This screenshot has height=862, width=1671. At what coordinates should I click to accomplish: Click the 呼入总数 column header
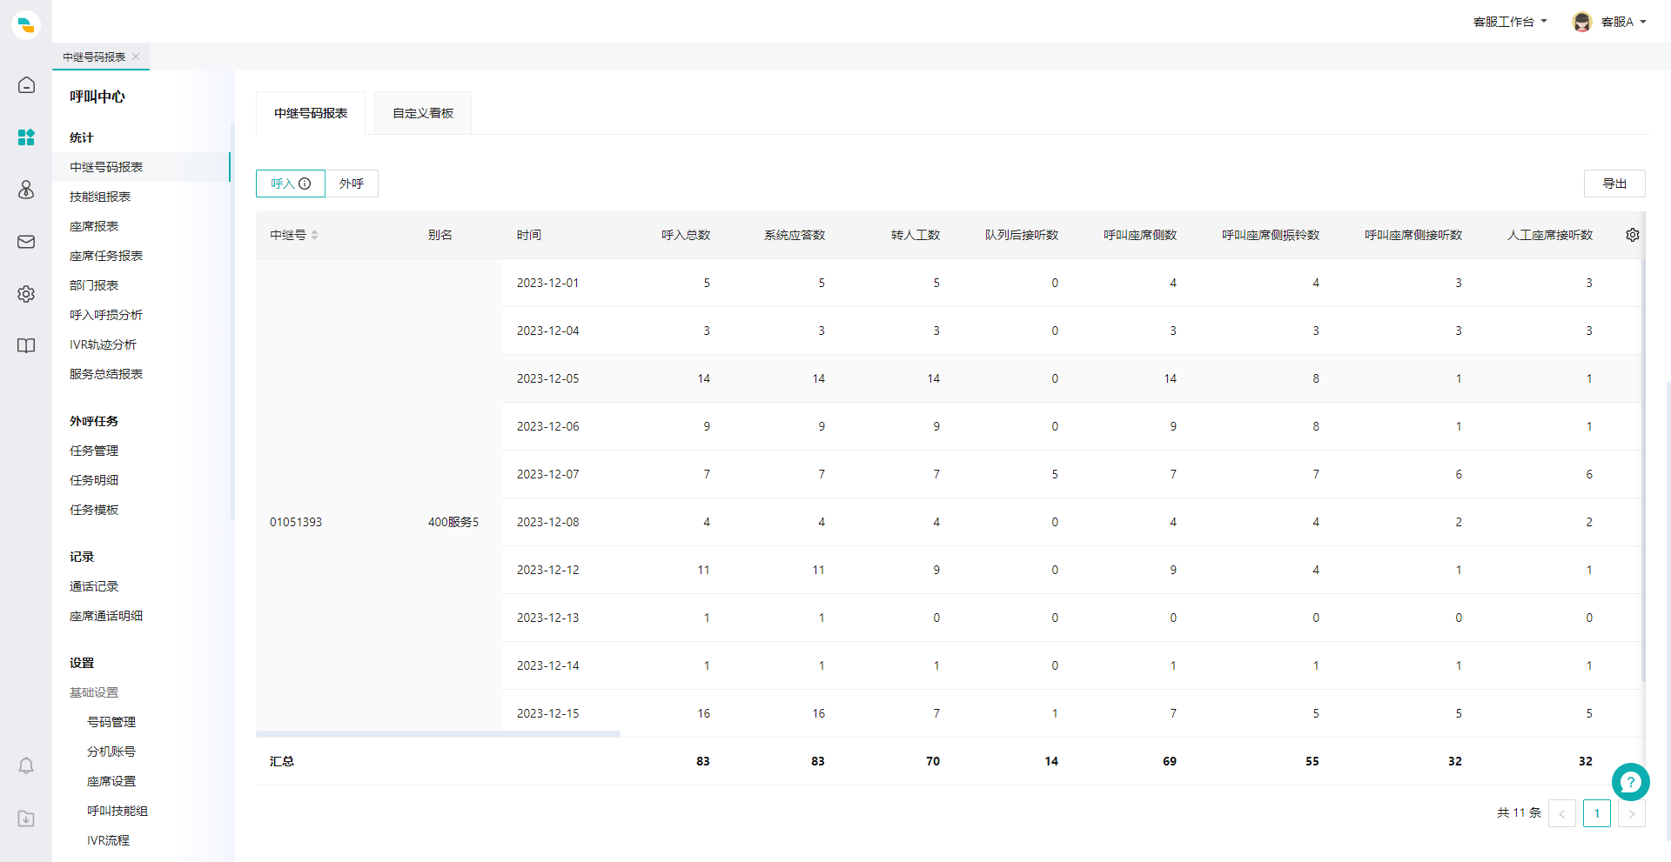click(686, 235)
